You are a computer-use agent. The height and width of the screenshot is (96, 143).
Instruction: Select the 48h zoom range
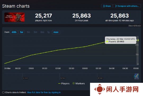(14, 32)
